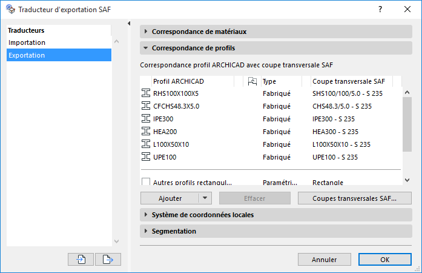Select the L100X50X10 profile name
Viewport: 422px width, 273px height.
pyautogui.click(x=171, y=144)
